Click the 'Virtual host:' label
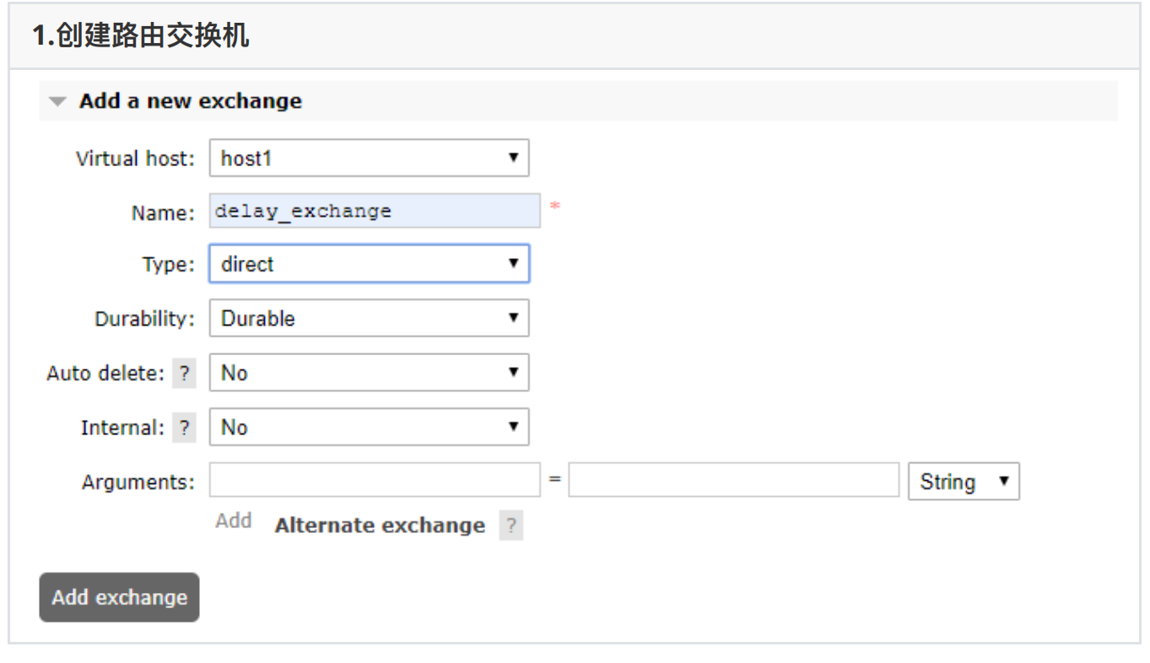 coord(135,159)
